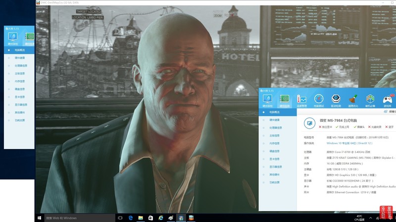Click the 16 GB DDR4 2400MHz memory text
Image resolution: width=396 pixels, height=222 pixels.
pyautogui.click(x=345, y=164)
